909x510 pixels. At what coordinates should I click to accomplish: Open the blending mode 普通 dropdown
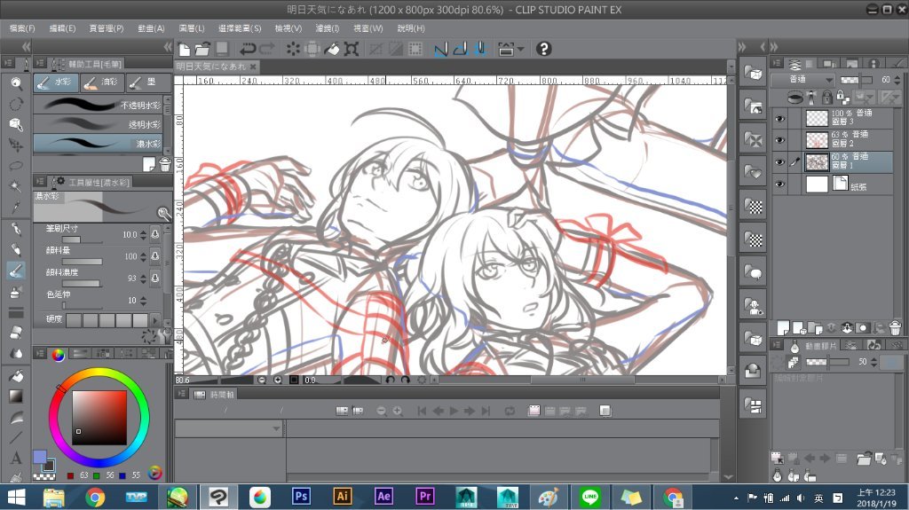click(x=803, y=80)
